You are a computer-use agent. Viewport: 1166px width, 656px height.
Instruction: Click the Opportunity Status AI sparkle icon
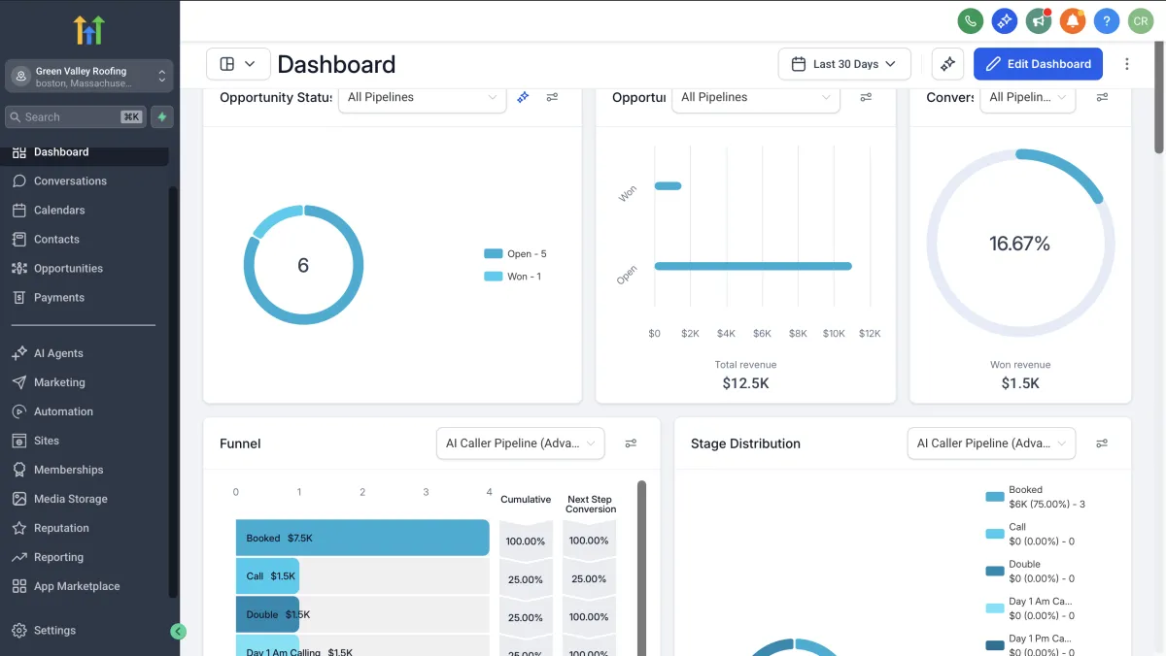523,97
